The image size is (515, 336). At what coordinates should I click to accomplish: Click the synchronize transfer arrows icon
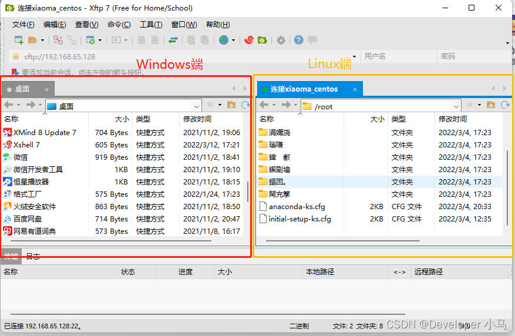pyautogui.click(x=173, y=40)
